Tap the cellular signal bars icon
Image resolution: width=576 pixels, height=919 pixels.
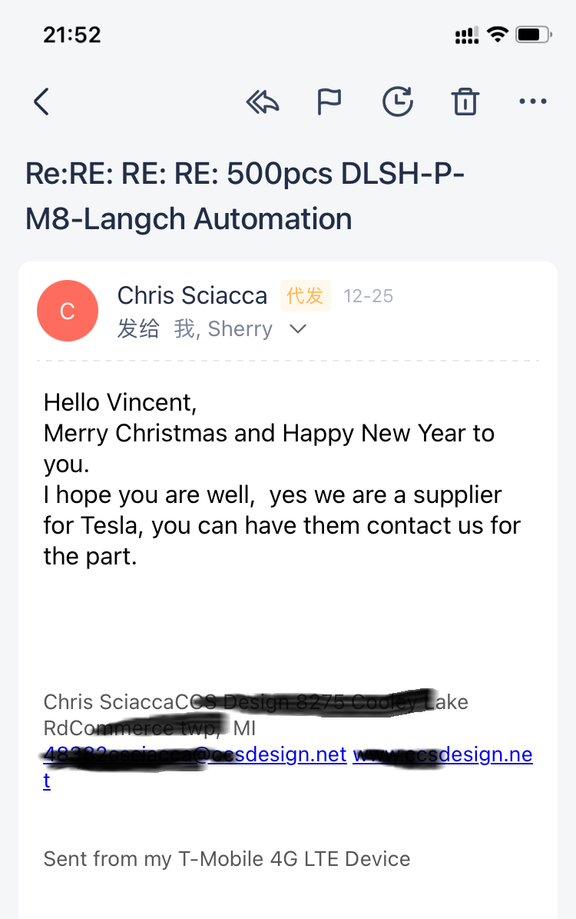466,35
